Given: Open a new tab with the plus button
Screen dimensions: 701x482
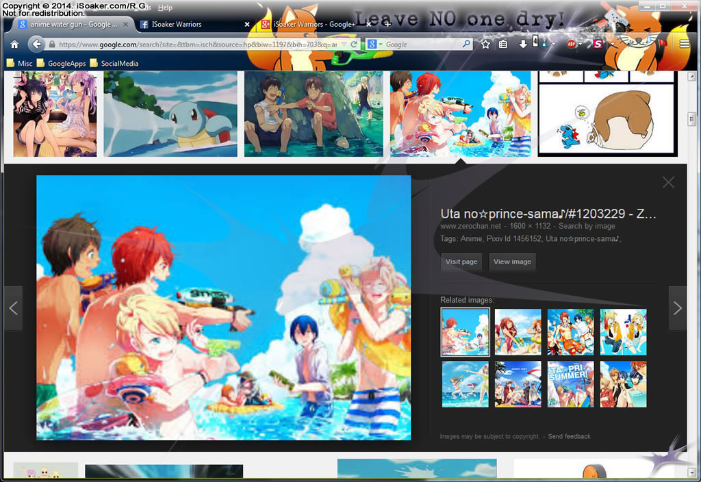Looking at the screenshot, I should point(387,24).
